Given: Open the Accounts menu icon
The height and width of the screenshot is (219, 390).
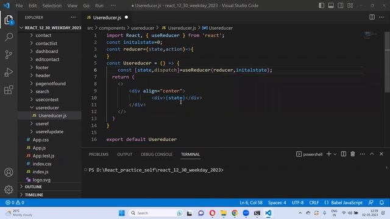Looking at the screenshot, I should pos(9,172).
